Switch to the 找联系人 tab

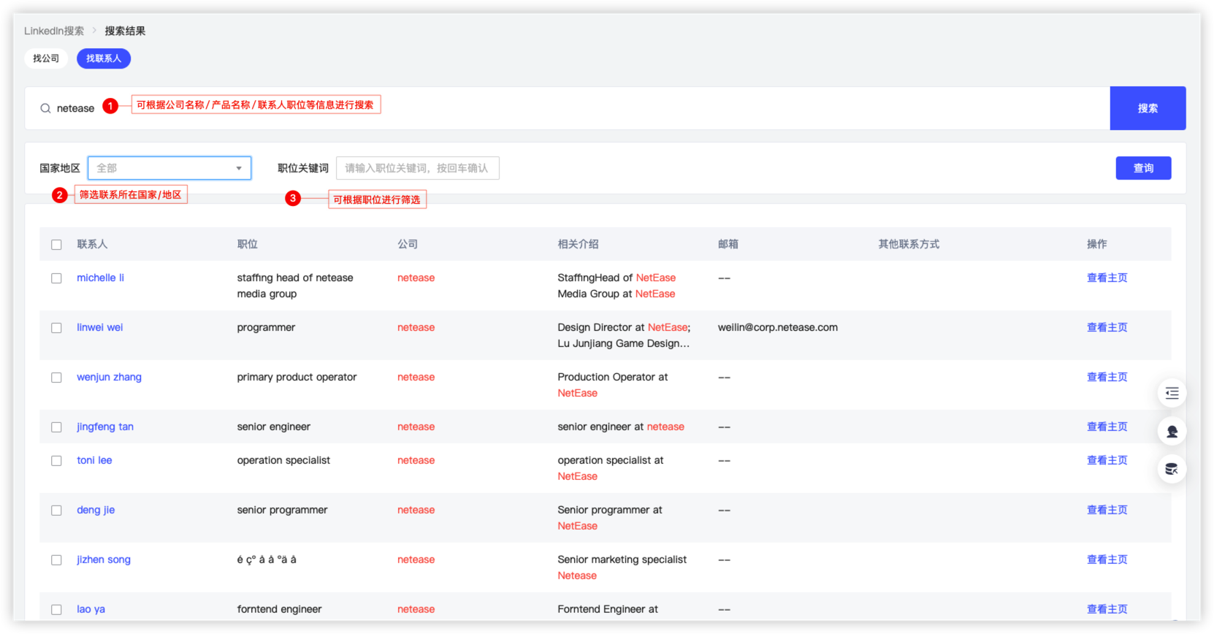click(x=104, y=58)
